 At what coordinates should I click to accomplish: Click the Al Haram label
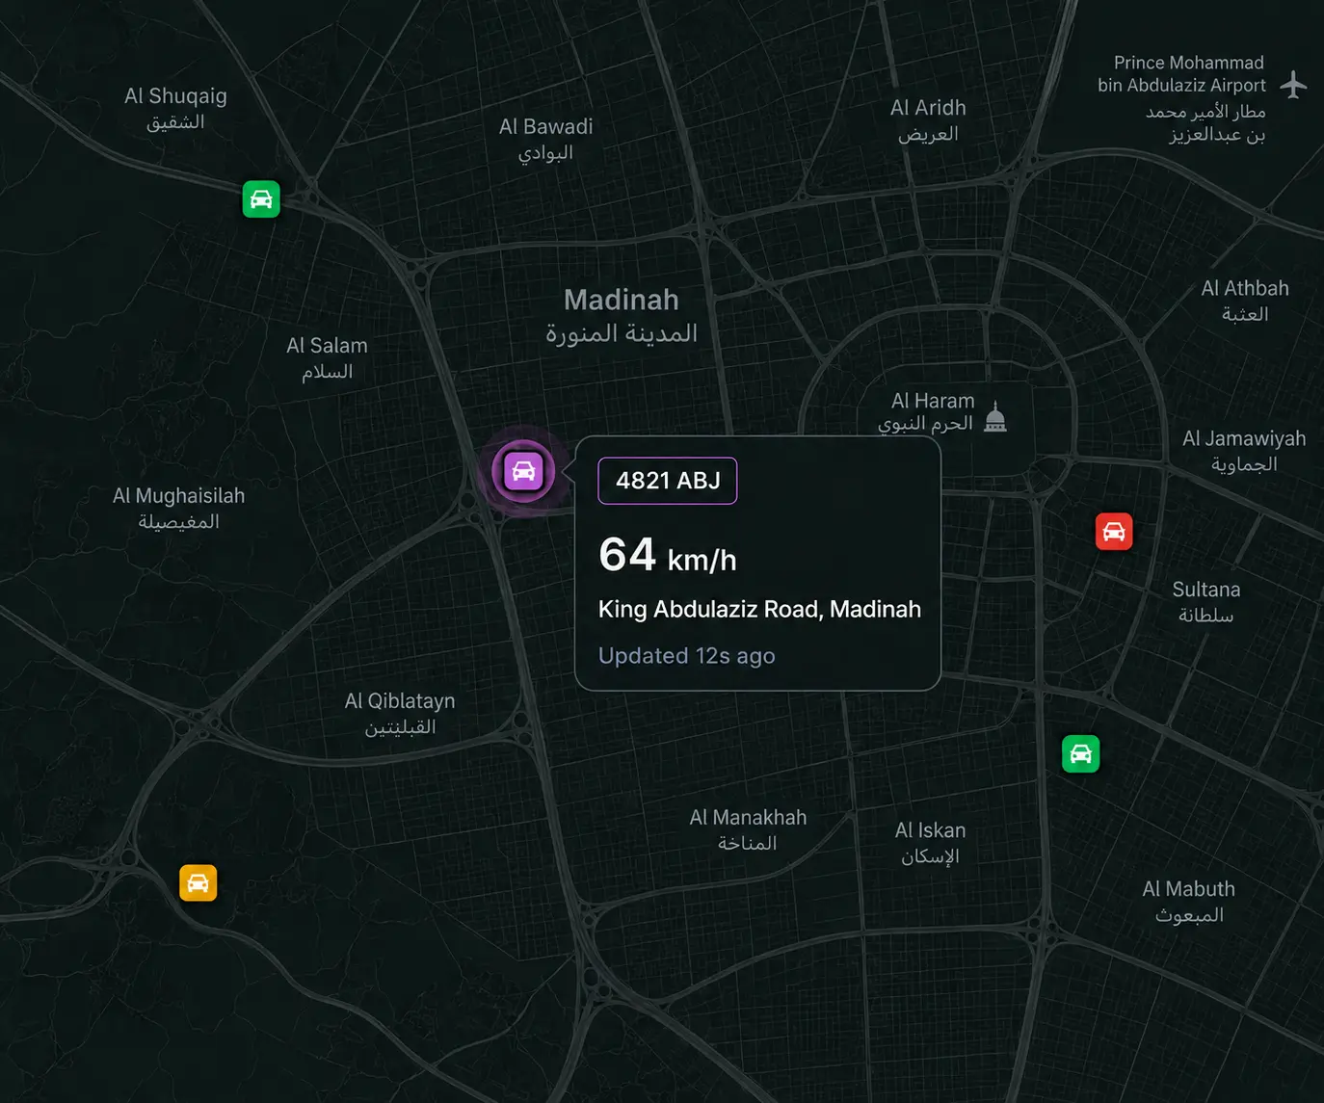pos(926,411)
